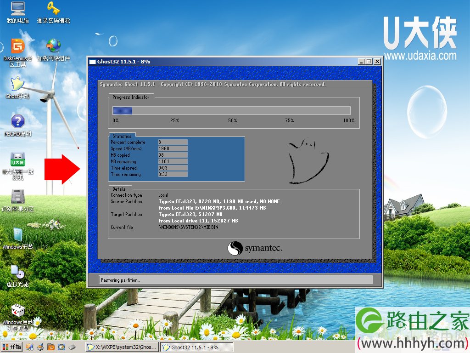Click the Current file path \WINDOWS\SYSTEM32\MIB.BIN
This screenshot has width=470, height=353.
189,227
